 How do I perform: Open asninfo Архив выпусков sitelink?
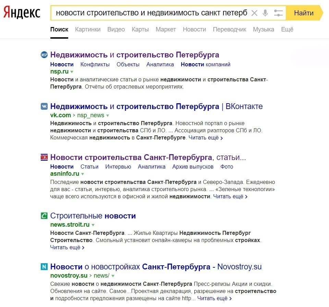pos(193,167)
